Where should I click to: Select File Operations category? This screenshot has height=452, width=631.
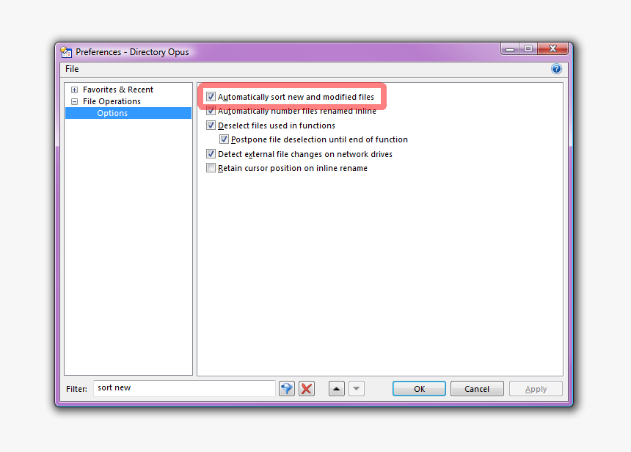coord(112,101)
